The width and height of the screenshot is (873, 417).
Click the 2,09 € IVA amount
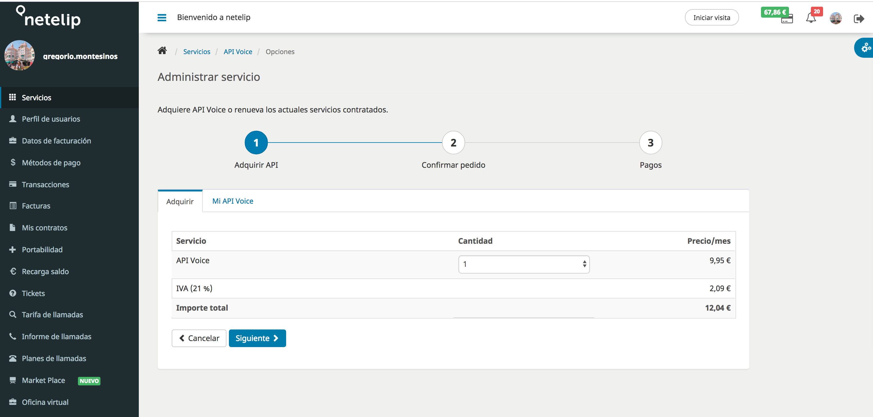(x=720, y=288)
